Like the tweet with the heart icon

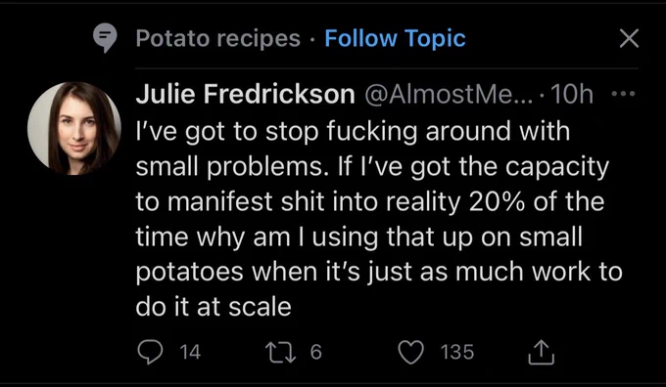411,353
